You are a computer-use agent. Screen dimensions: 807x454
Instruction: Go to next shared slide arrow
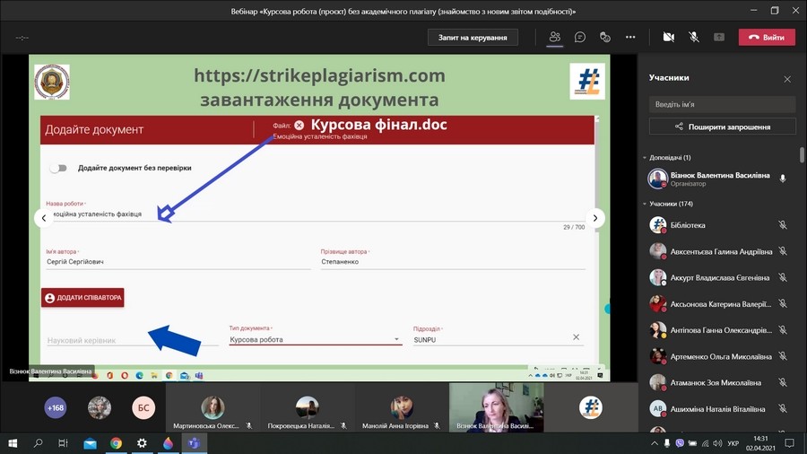click(x=595, y=218)
